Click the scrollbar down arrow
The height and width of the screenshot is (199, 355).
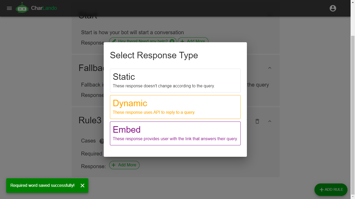[x=353, y=197]
